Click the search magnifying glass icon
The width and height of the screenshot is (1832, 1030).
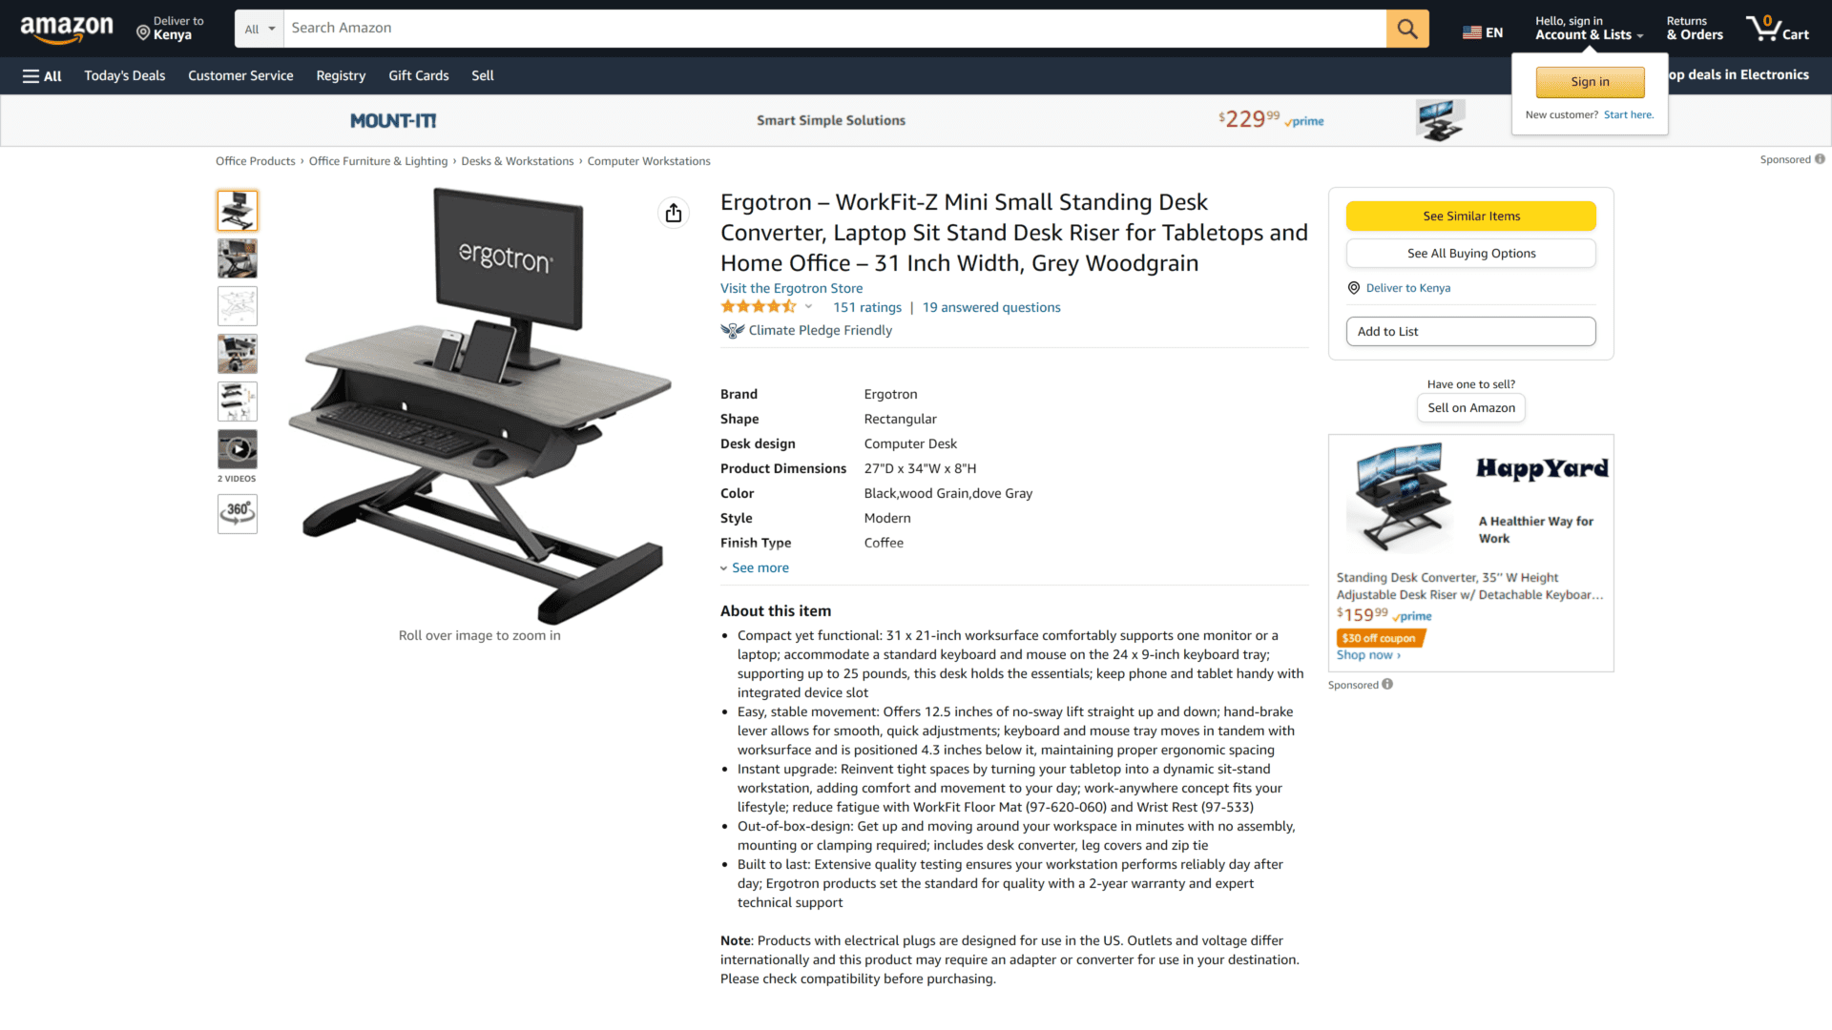[1406, 28]
